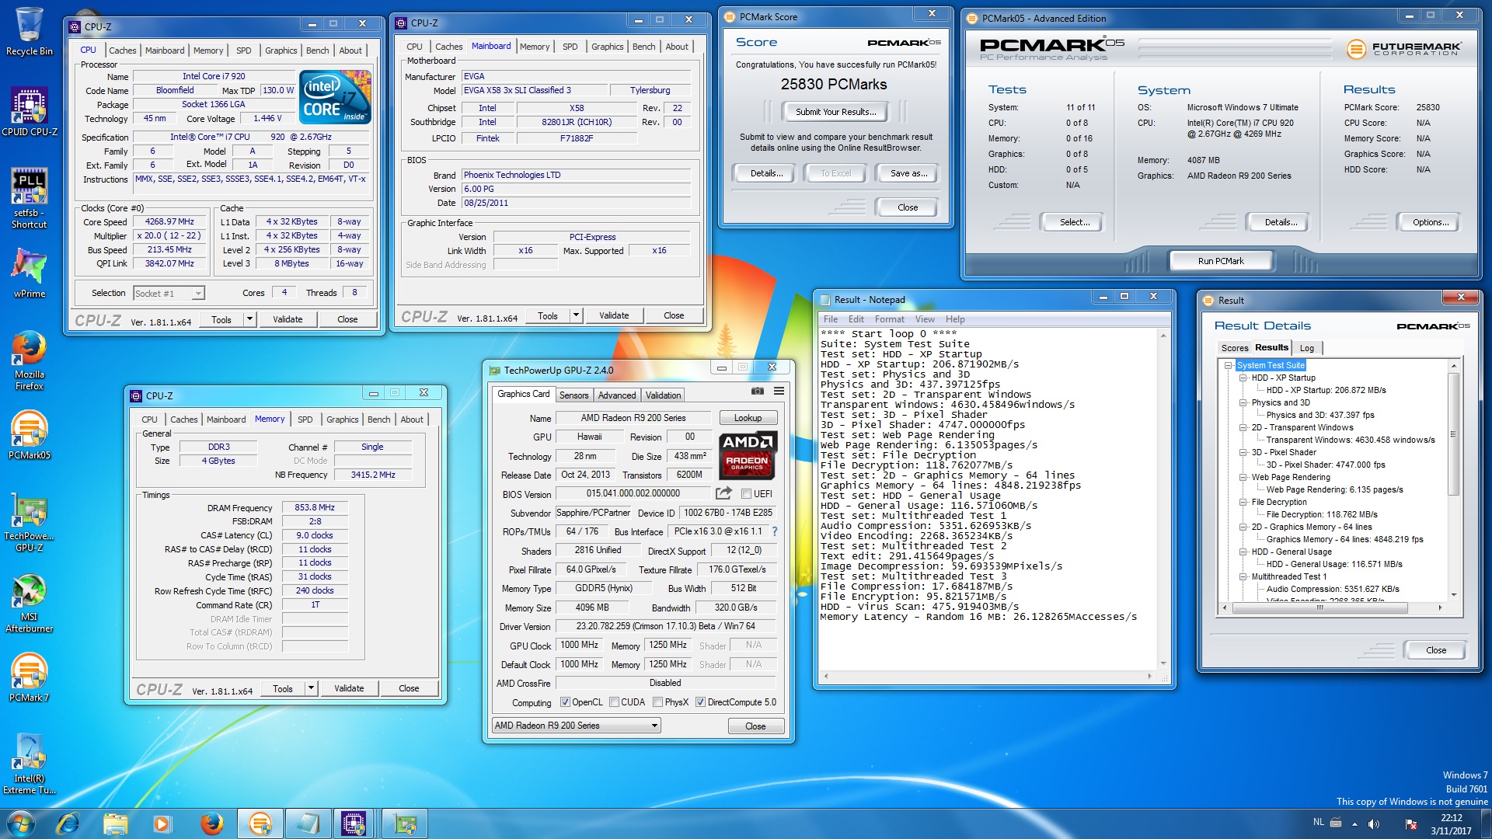Open the Recycle Bin desktop icon
The height and width of the screenshot is (839, 1492).
tap(30, 32)
